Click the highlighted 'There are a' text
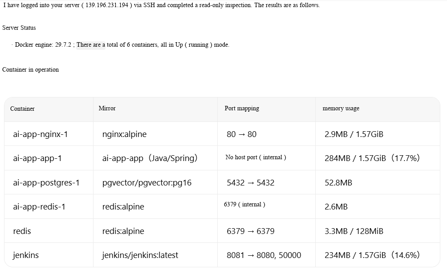This screenshot has height=278, width=447. [x=91, y=45]
